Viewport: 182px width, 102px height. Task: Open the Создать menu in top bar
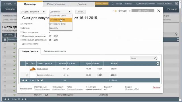click(x=10, y=4)
